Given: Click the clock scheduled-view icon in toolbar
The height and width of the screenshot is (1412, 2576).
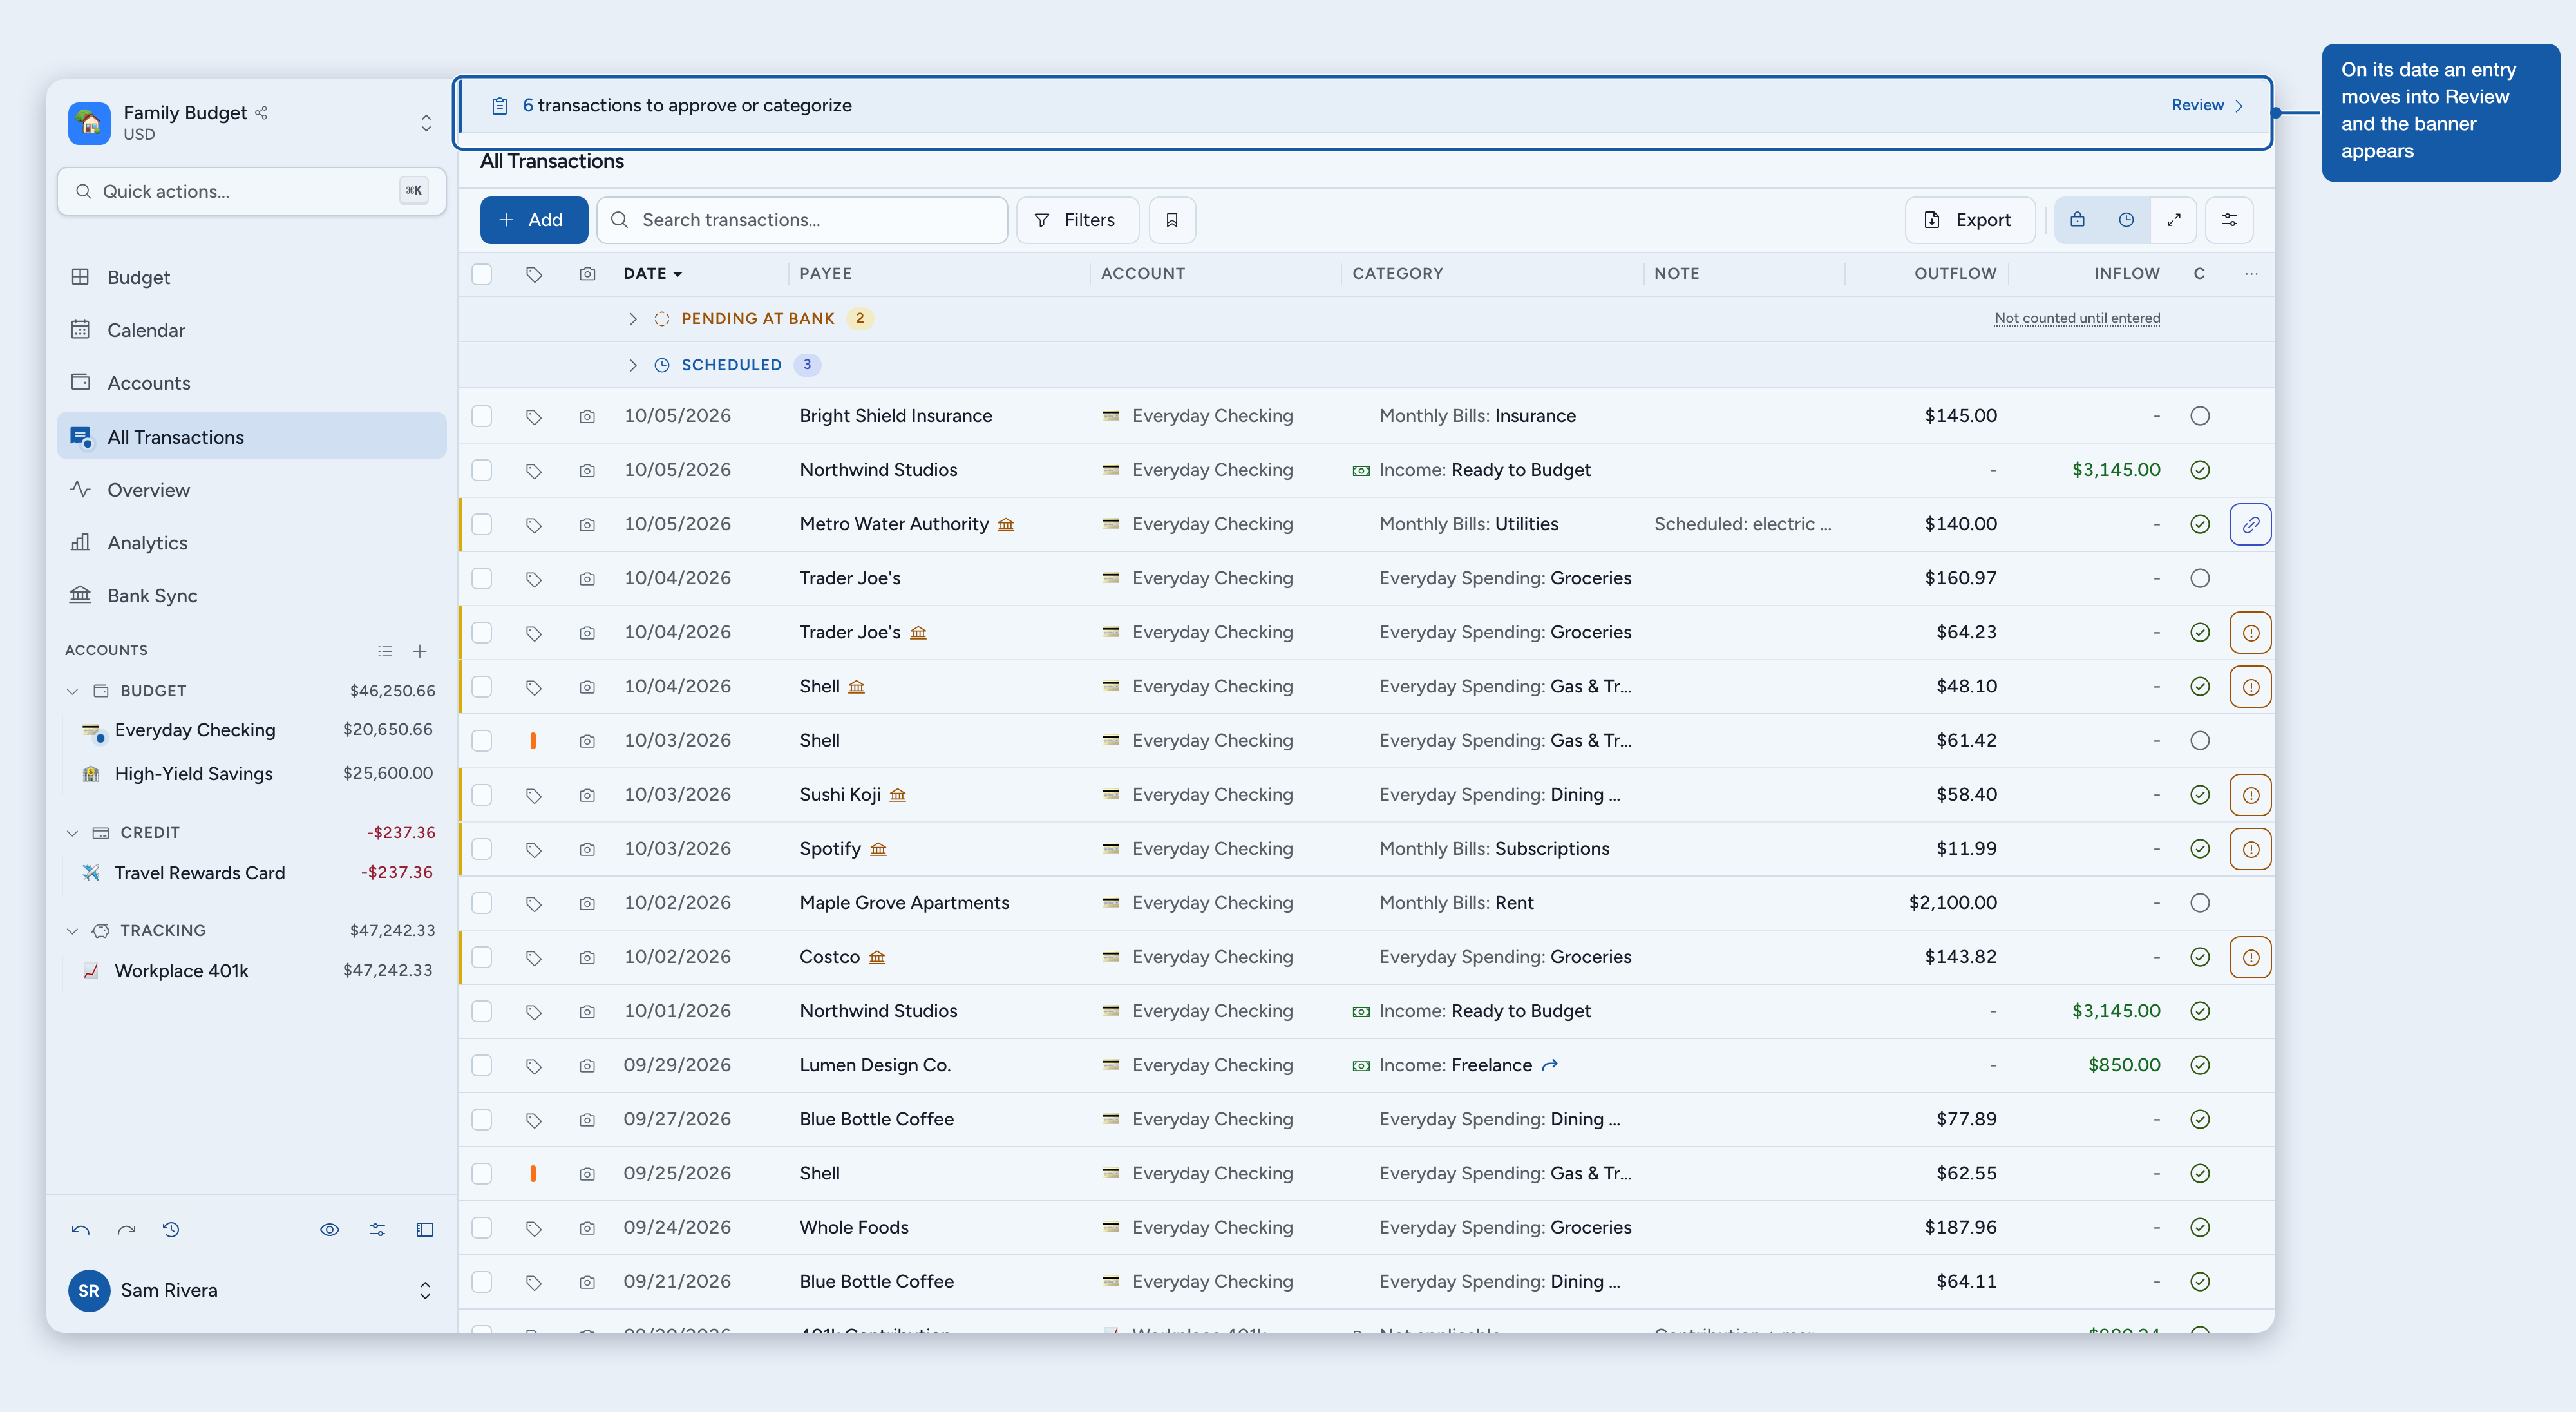Looking at the screenshot, I should tap(2126, 220).
